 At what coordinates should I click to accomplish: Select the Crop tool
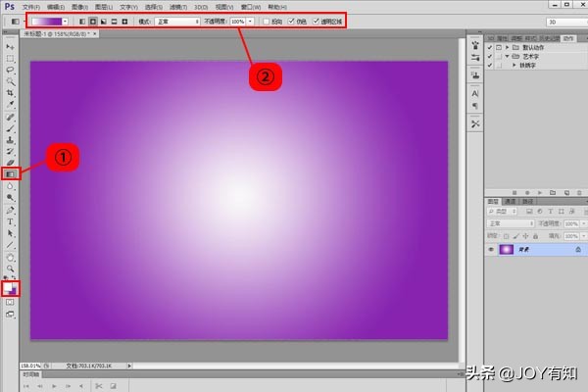pos(10,93)
